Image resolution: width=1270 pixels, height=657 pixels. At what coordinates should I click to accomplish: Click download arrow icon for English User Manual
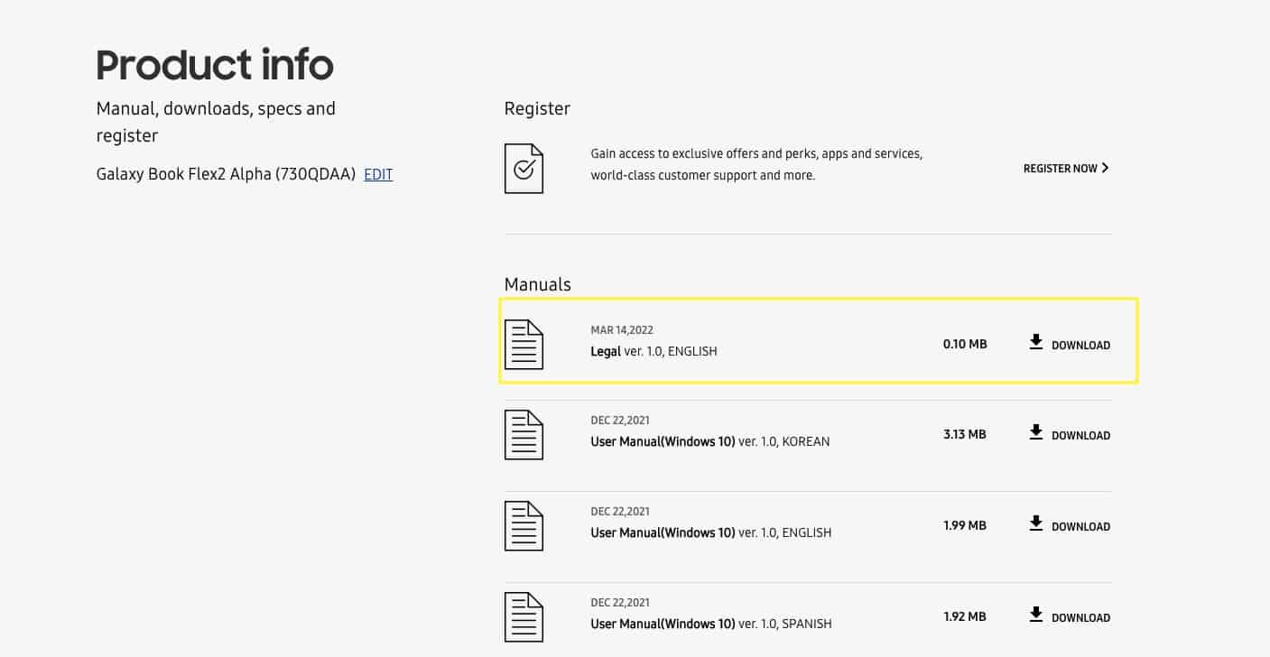(x=1036, y=523)
